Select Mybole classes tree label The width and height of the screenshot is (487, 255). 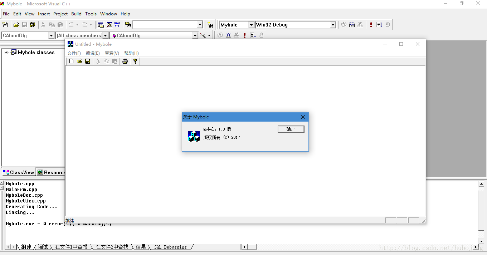[x=36, y=52]
